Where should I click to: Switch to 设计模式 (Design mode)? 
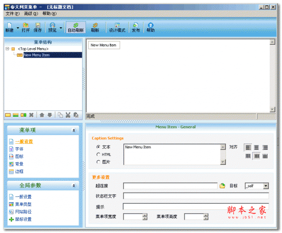click(117, 27)
